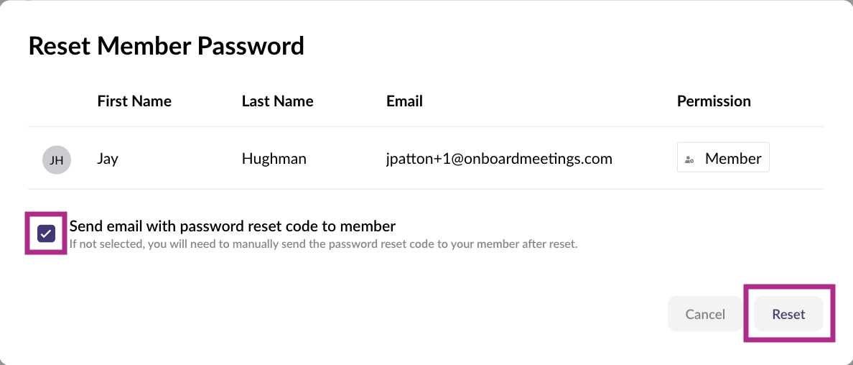
Task: Click the first name Jay
Action: point(108,159)
